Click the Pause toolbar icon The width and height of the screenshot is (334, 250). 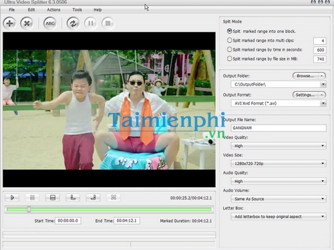pyautogui.click(x=90, y=23)
